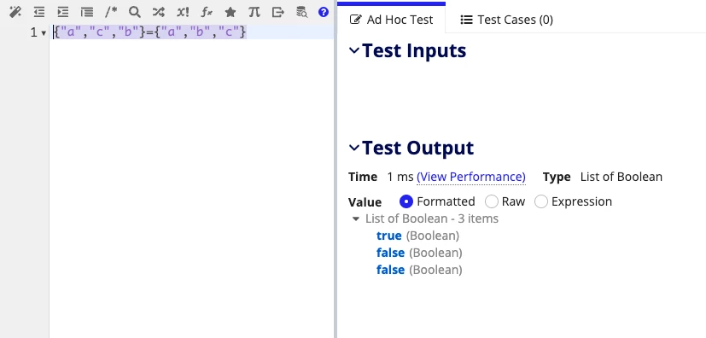Open search with the magnifier icon
Image resolution: width=706 pixels, height=338 pixels.
pos(135,12)
